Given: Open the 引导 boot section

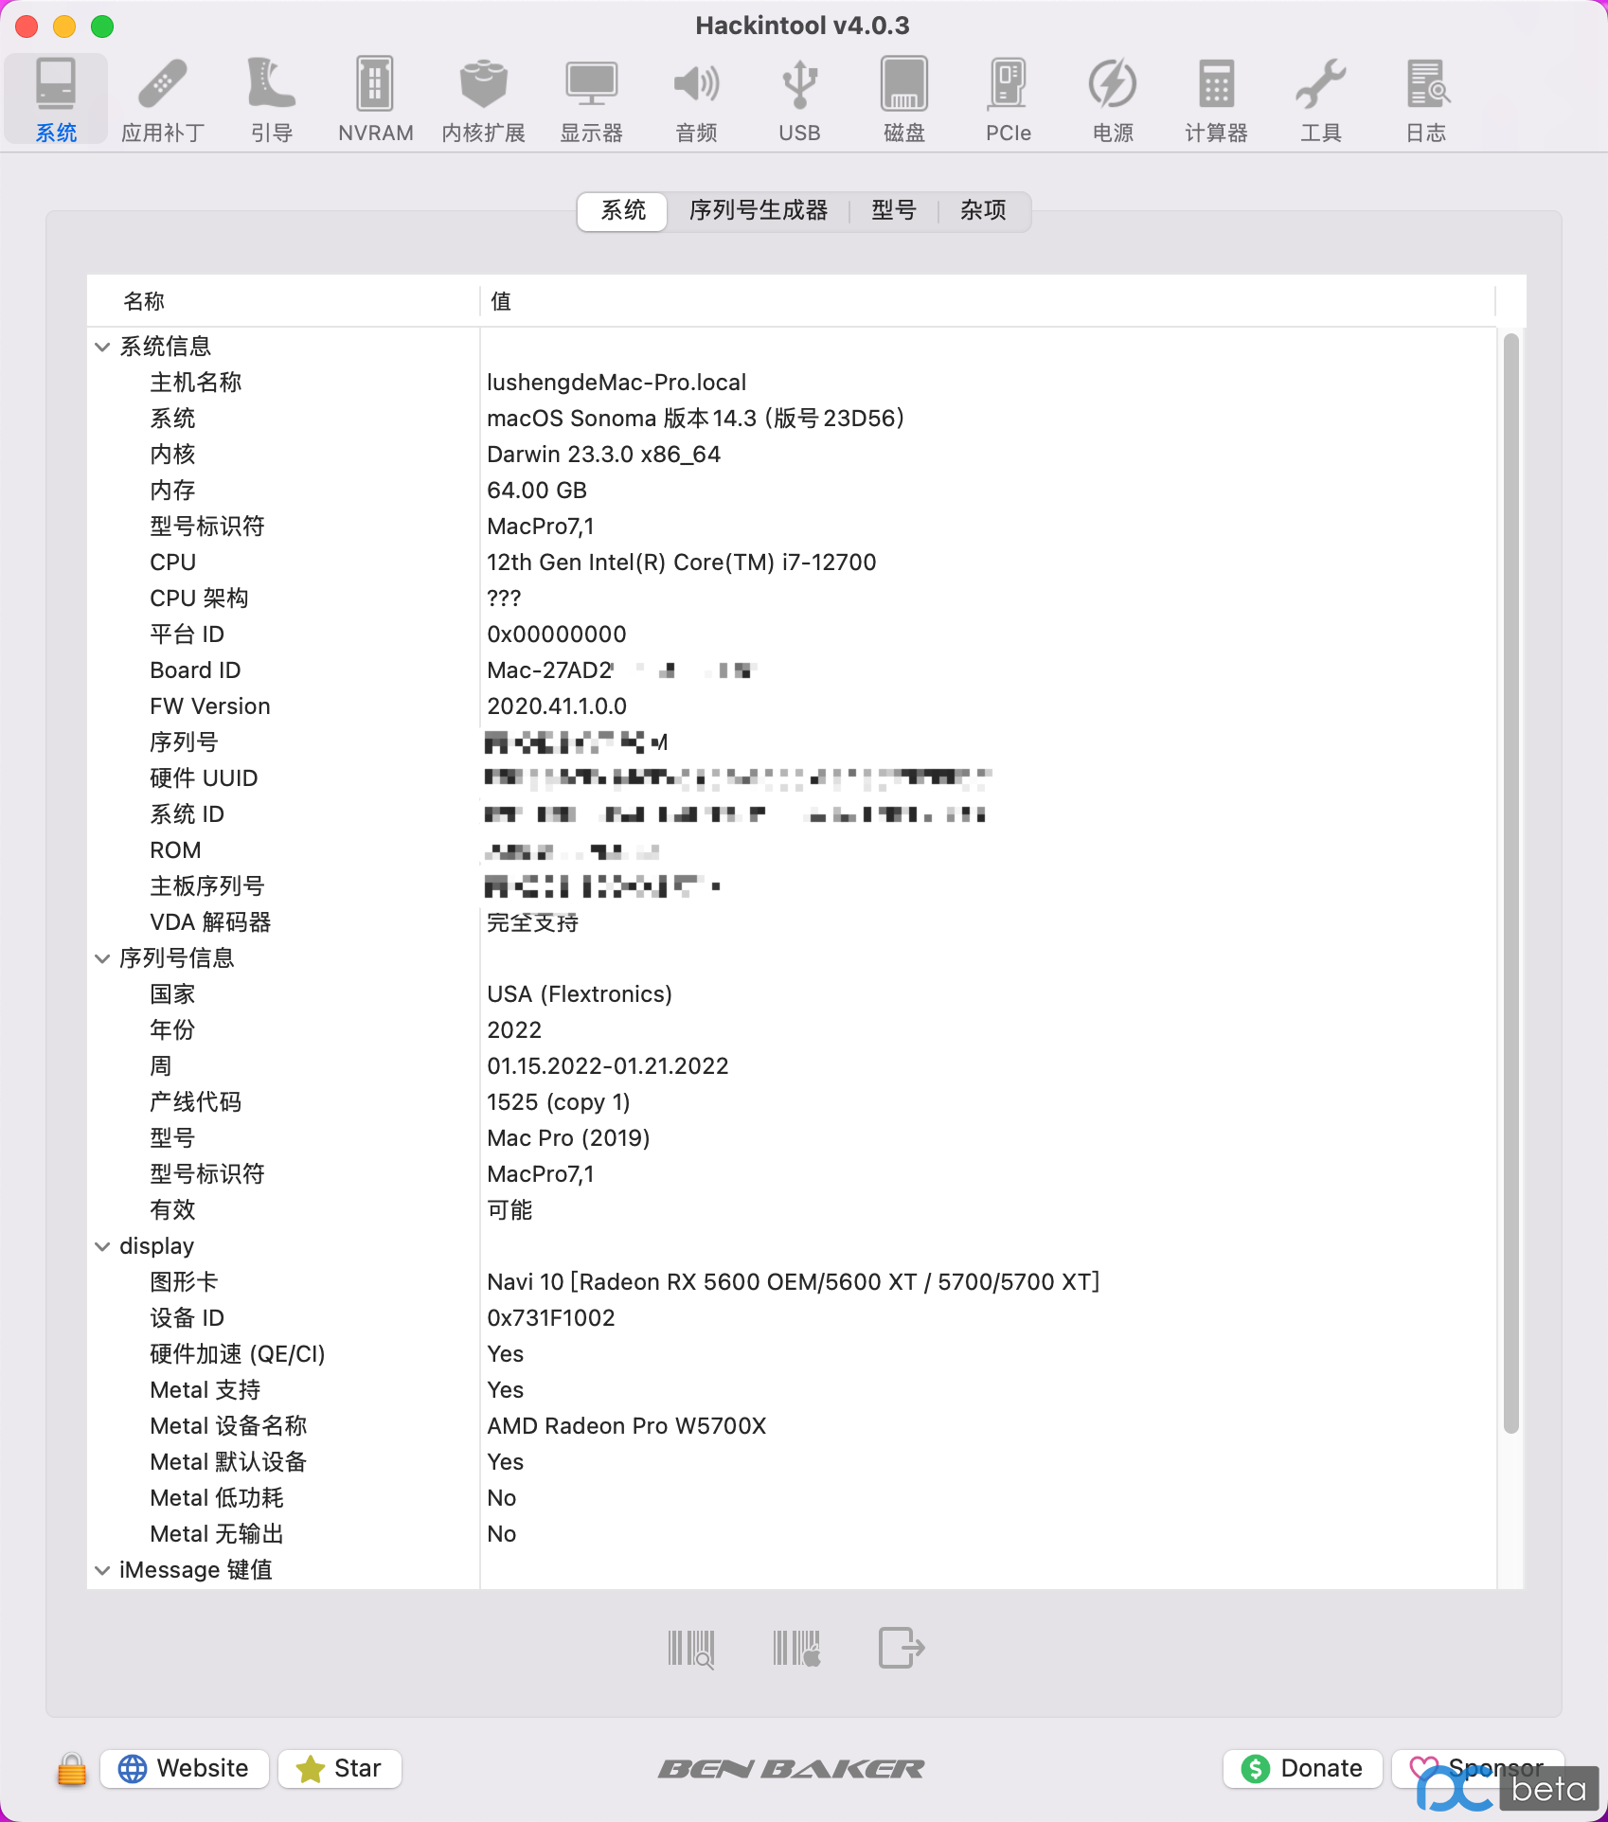Looking at the screenshot, I should (272, 100).
